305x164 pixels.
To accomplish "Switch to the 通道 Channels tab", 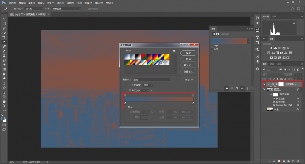I will 272,64.
